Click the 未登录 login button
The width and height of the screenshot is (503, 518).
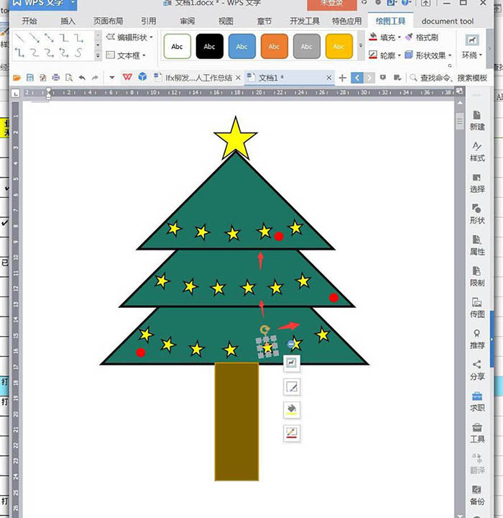tap(332, 4)
